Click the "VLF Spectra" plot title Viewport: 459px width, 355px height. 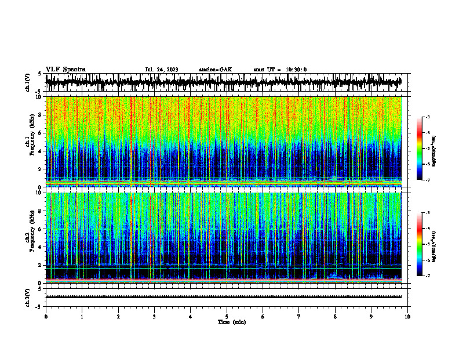(65, 70)
